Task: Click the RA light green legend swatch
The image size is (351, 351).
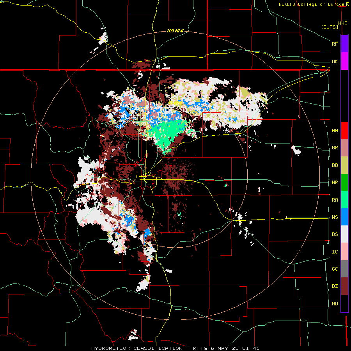Action: (344, 200)
